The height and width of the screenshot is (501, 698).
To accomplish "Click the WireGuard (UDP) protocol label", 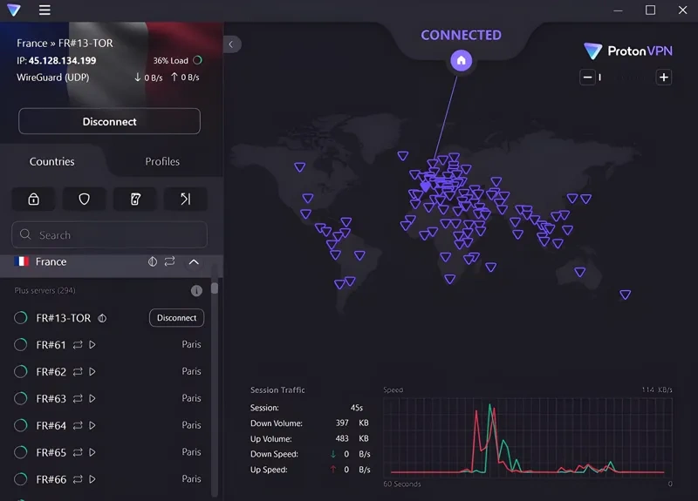I will click(53, 78).
